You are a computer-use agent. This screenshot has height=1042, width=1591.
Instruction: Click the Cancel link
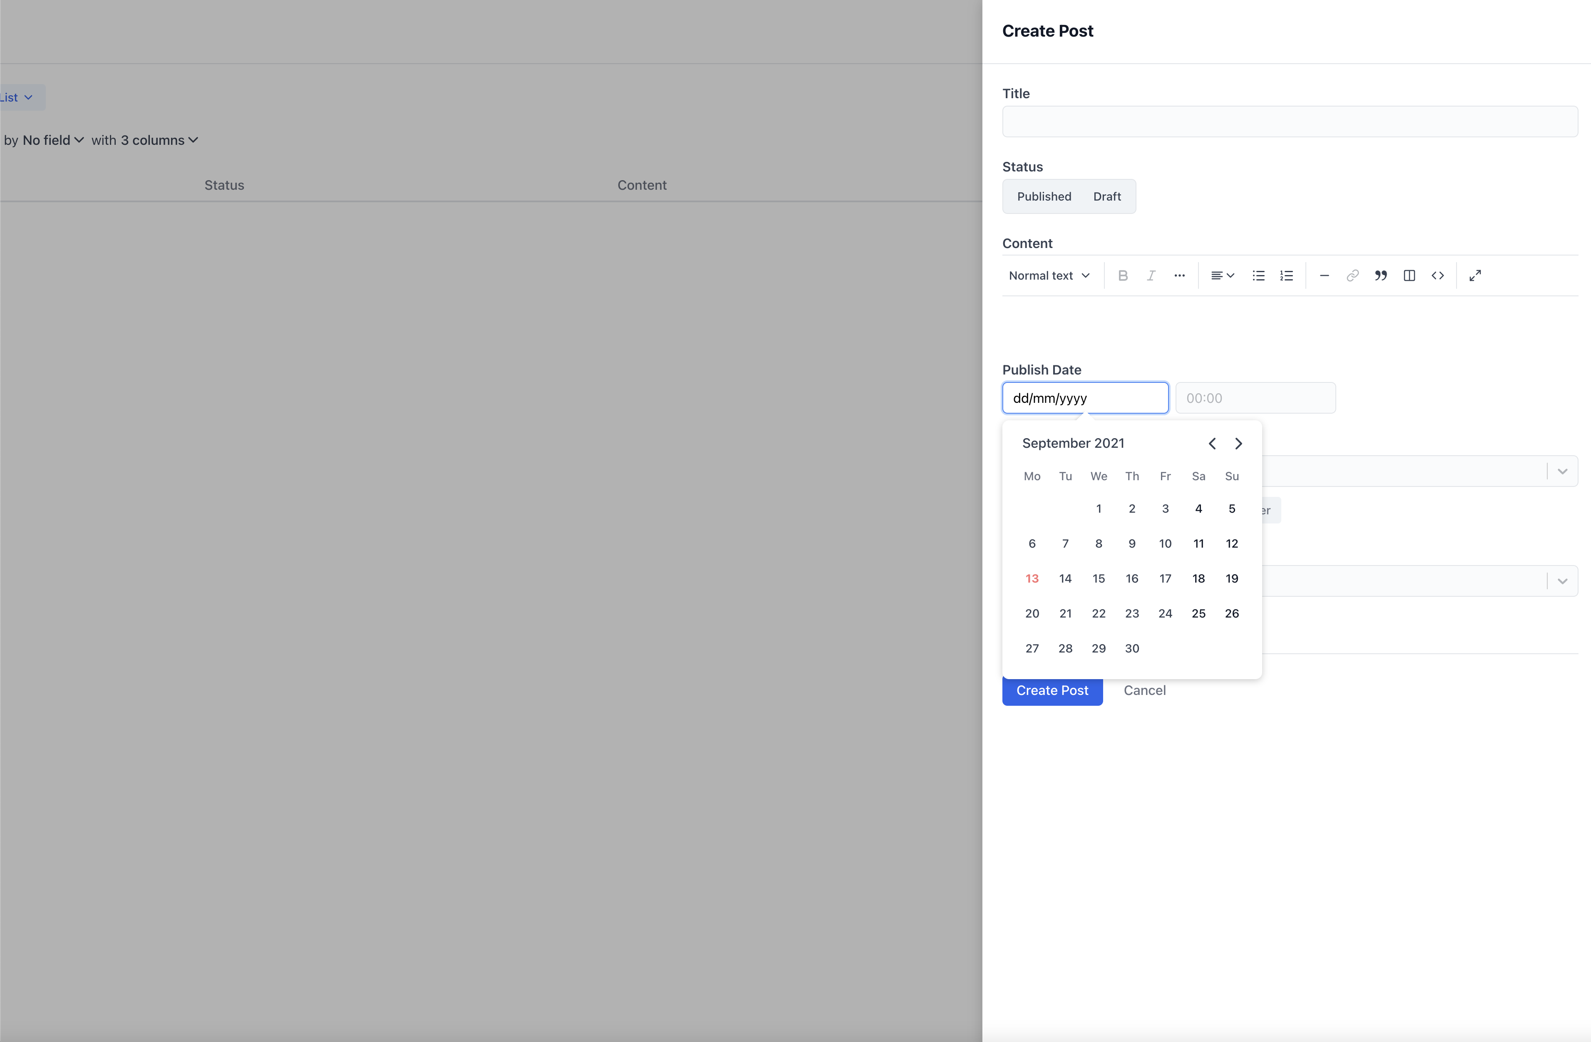[x=1144, y=690]
